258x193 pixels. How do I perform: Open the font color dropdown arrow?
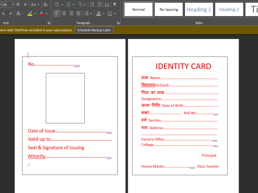click(47, 13)
